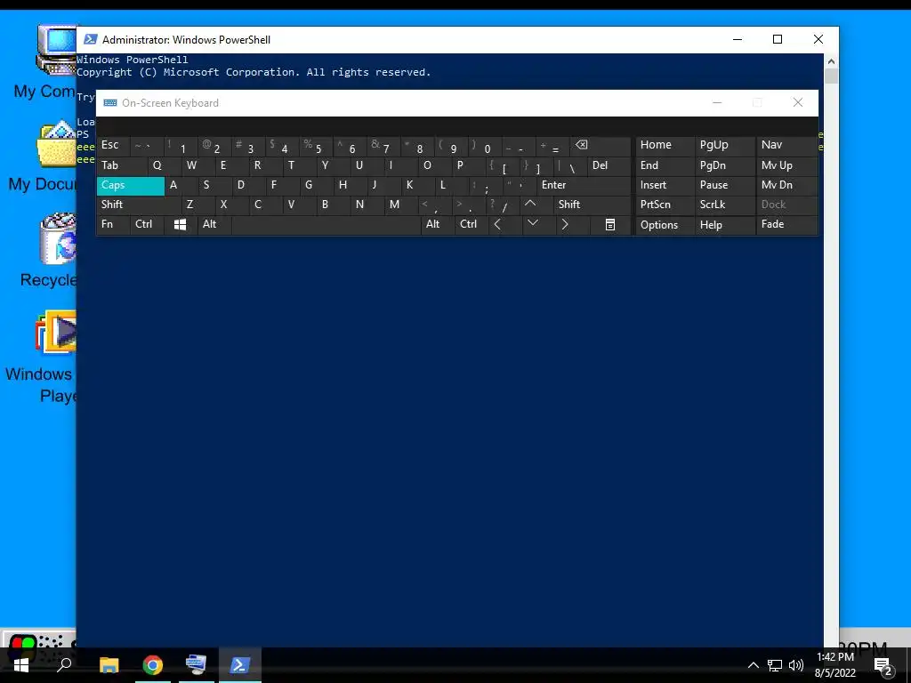Click the End key
Image resolution: width=911 pixels, height=683 pixels.
(x=665, y=165)
